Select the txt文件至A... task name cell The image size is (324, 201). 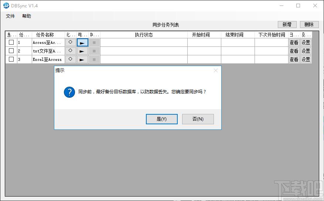pyautogui.click(x=48, y=51)
